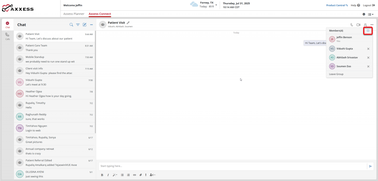Screen dimensions: 378x181
Task: Open the mention people dropdown in toolbar
Action: point(152,175)
